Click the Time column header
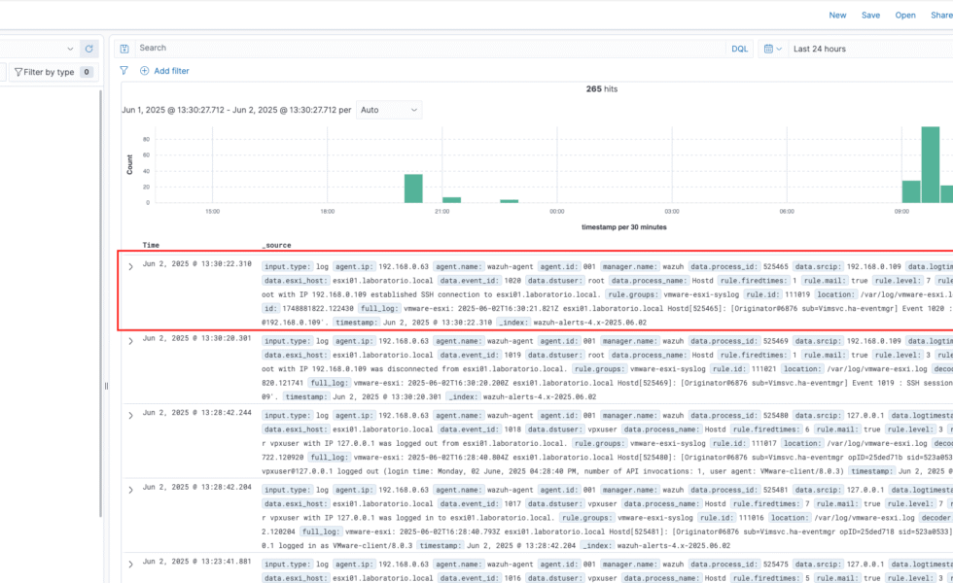Image resolution: width=953 pixels, height=583 pixels. pyautogui.click(x=151, y=245)
